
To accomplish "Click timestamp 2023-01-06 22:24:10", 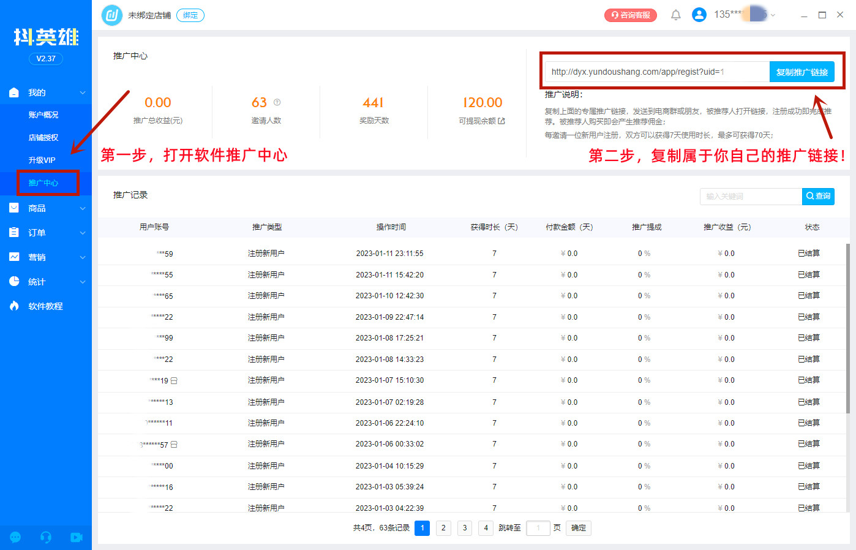I will click(x=389, y=423).
